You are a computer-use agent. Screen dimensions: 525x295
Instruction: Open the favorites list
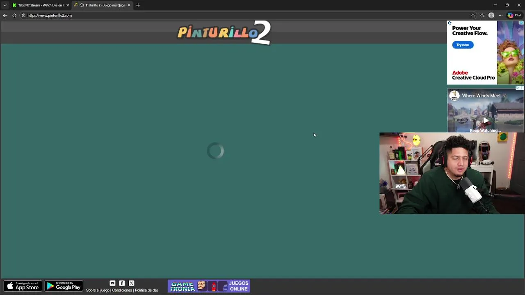[x=482, y=16]
